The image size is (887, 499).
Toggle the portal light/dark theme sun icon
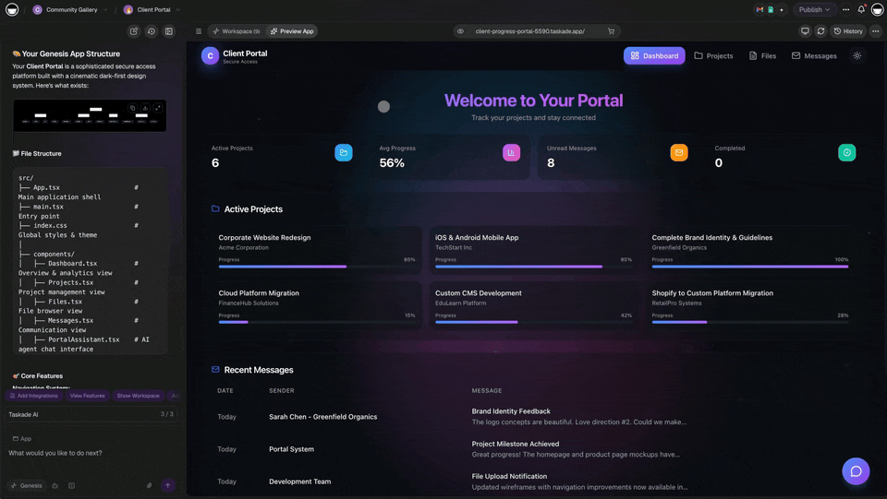click(857, 56)
